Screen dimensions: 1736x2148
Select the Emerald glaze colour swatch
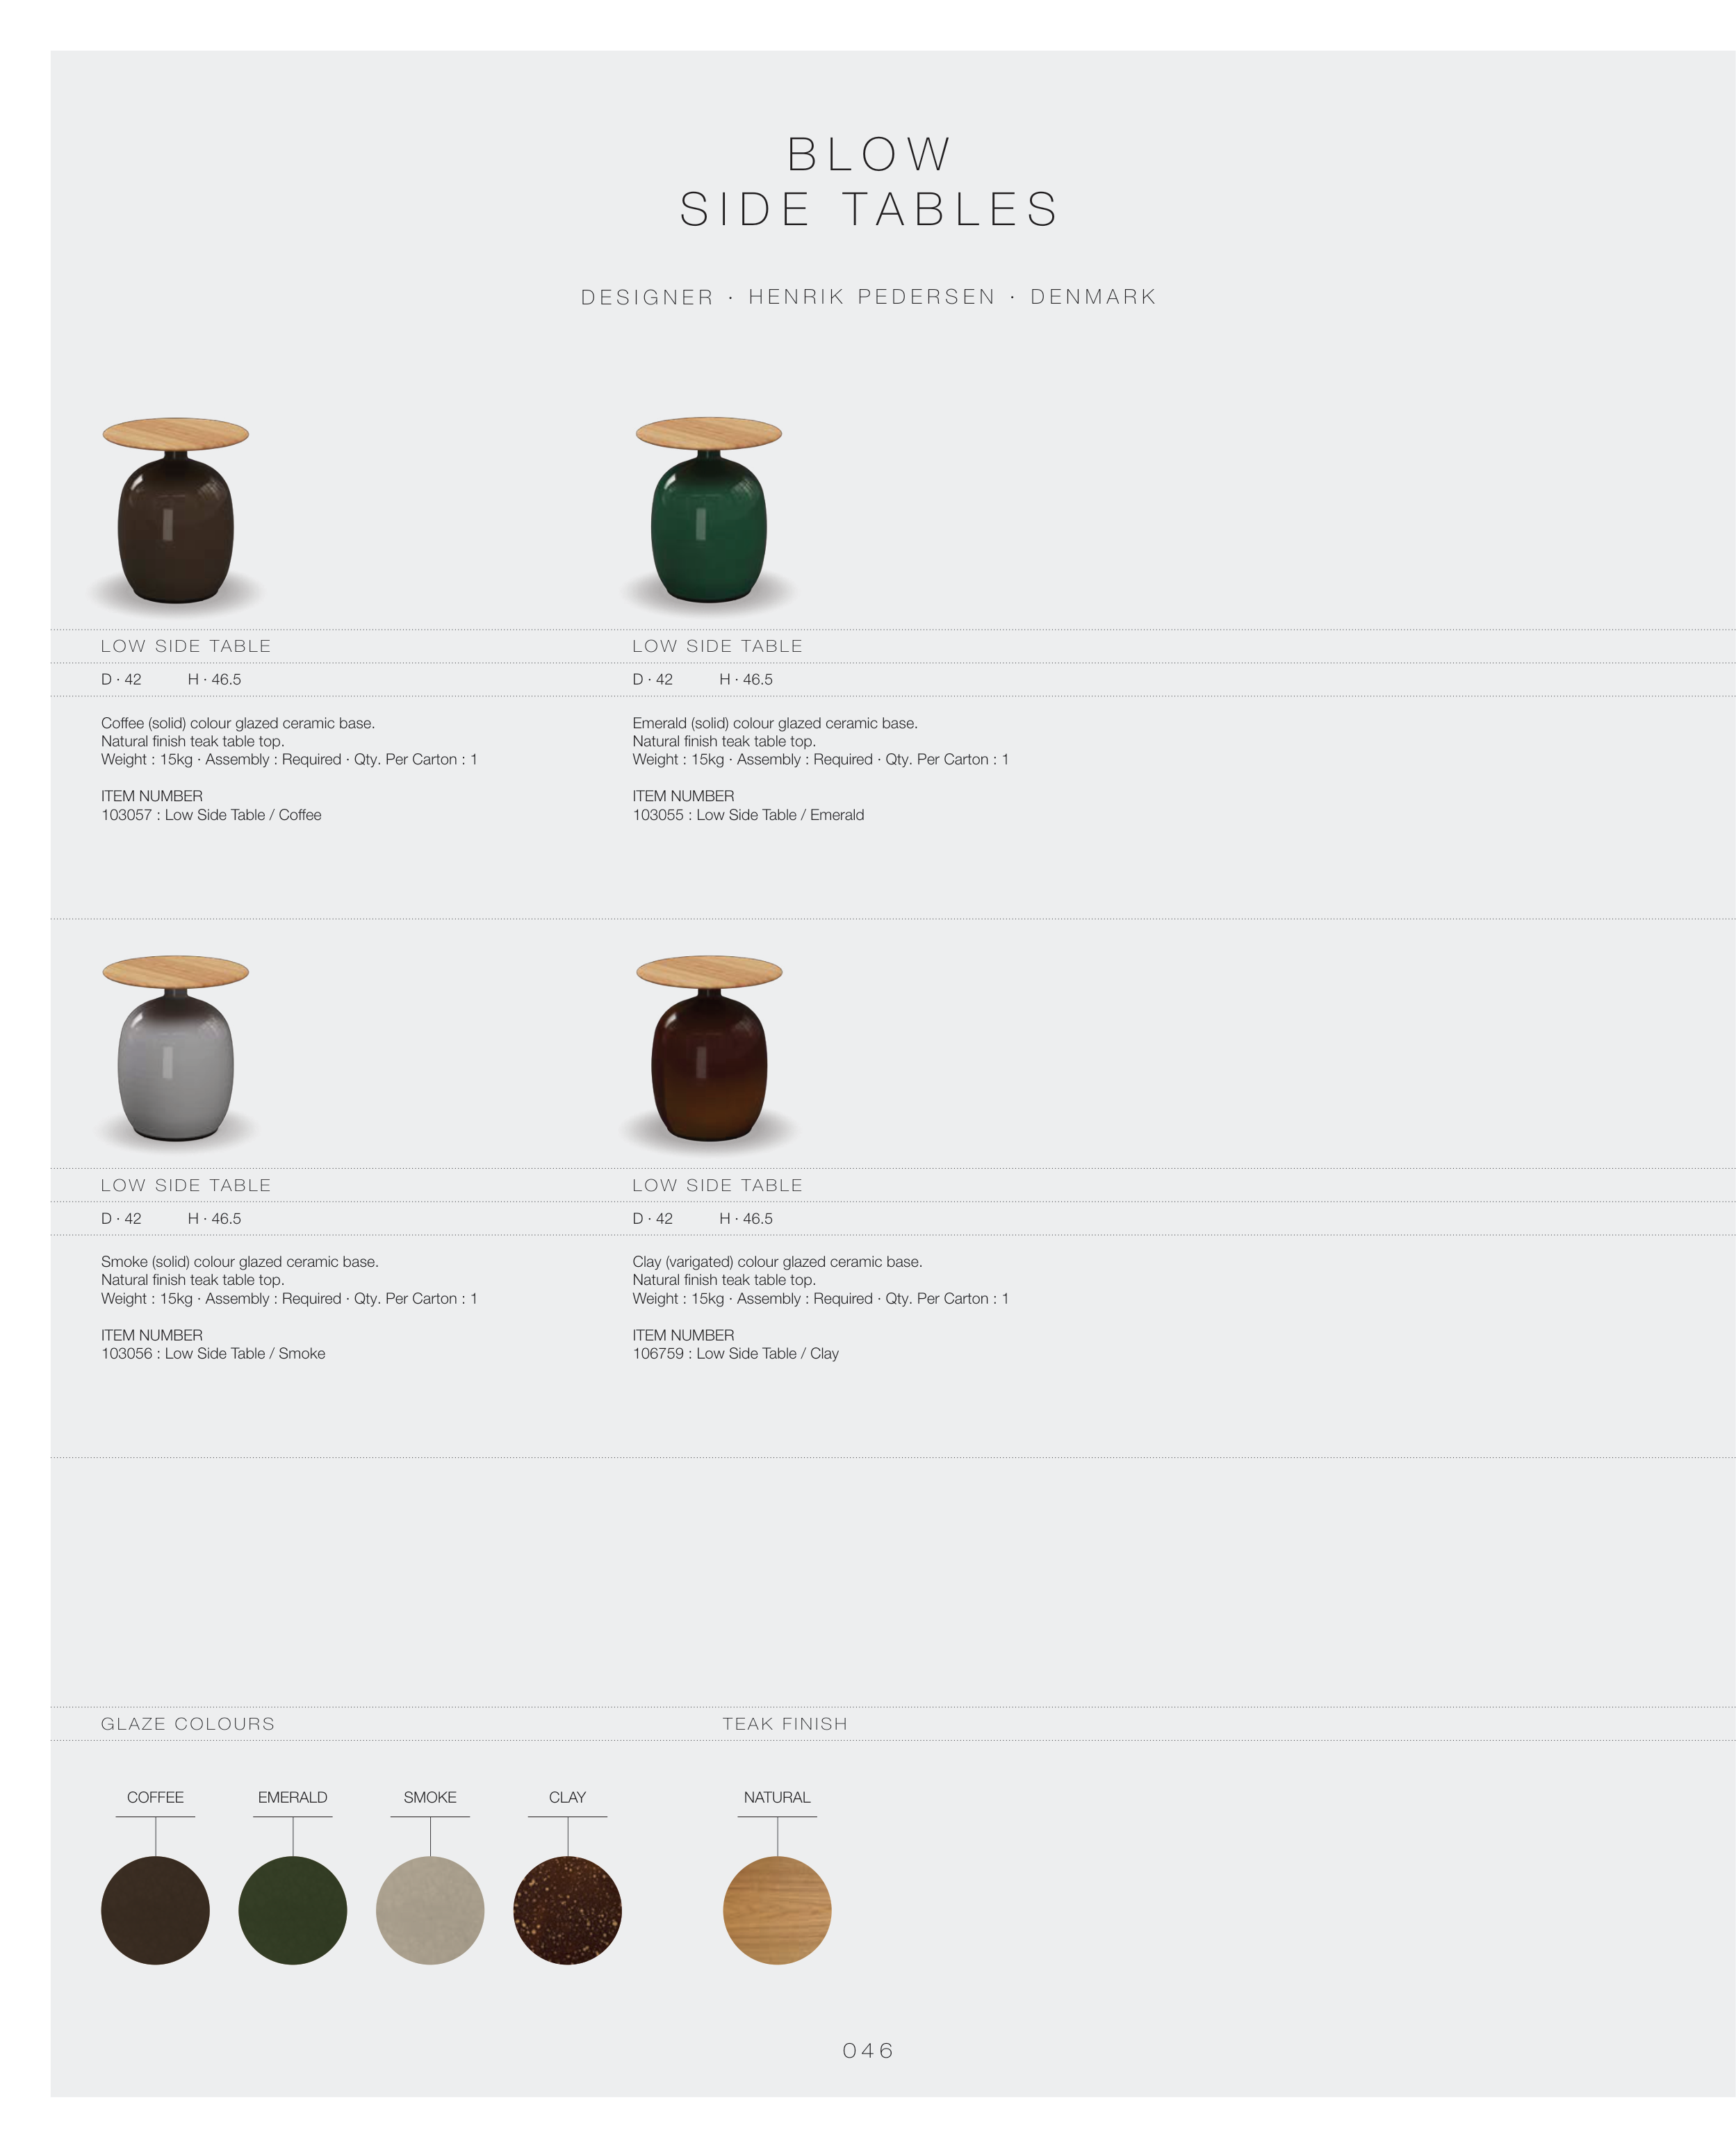click(293, 1910)
